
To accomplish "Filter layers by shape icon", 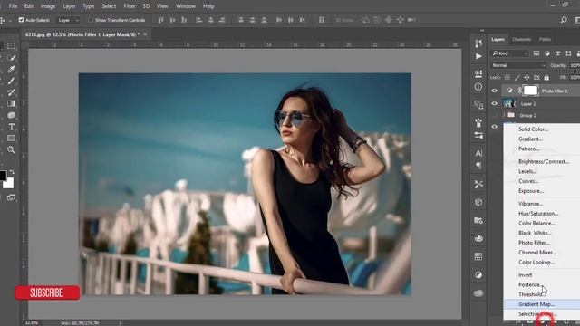I will click(568, 53).
